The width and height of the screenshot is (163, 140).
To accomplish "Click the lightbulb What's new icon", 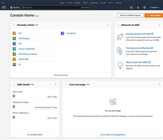I will (120, 65).
